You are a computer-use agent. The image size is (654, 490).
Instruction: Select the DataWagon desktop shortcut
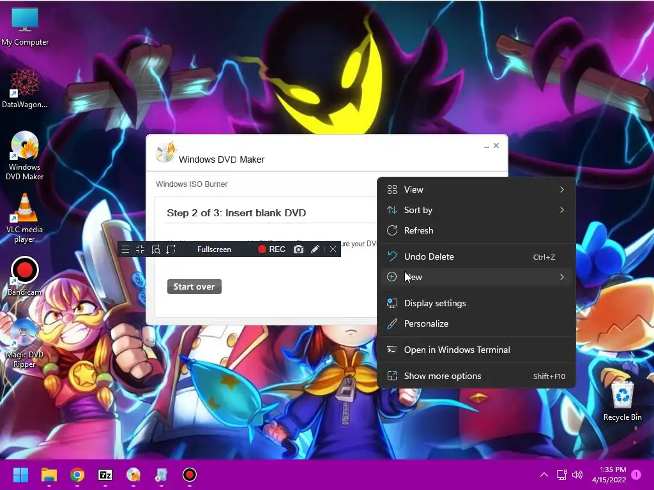click(x=25, y=88)
